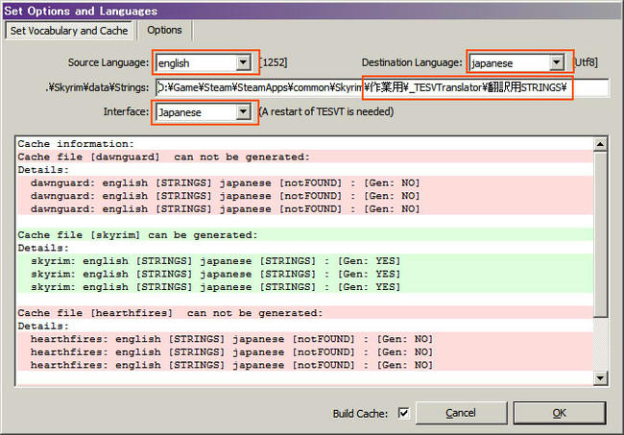The image size is (624, 435).
Task: Click the 'japanese' destination language text box
Action: pyautogui.click(x=509, y=62)
